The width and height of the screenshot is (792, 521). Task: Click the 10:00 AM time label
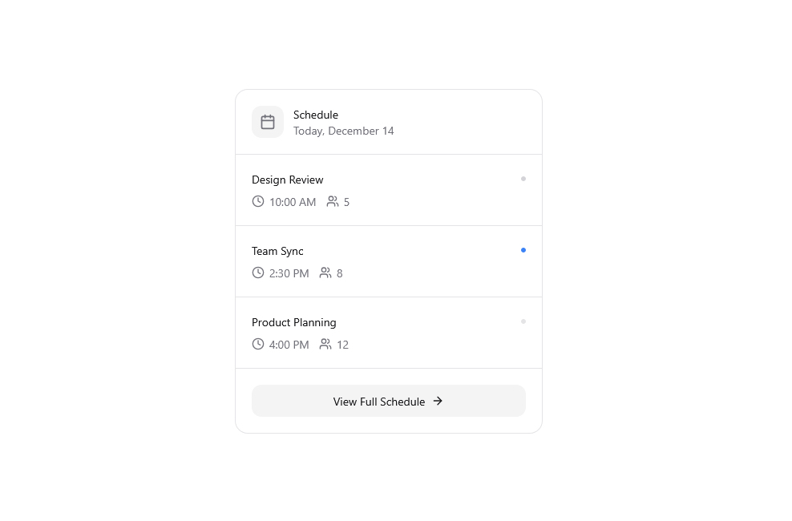(x=293, y=202)
